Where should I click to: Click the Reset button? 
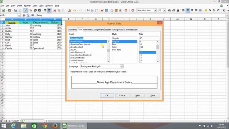coord(153,96)
